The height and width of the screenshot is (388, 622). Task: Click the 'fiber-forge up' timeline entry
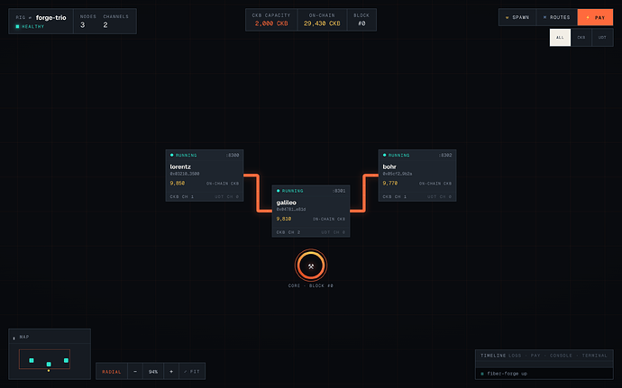coord(544,374)
